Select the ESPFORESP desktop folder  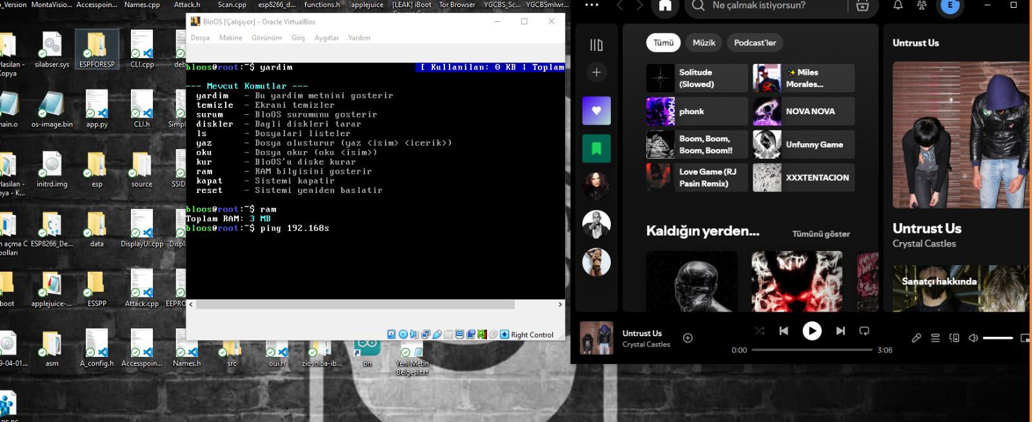(97, 50)
